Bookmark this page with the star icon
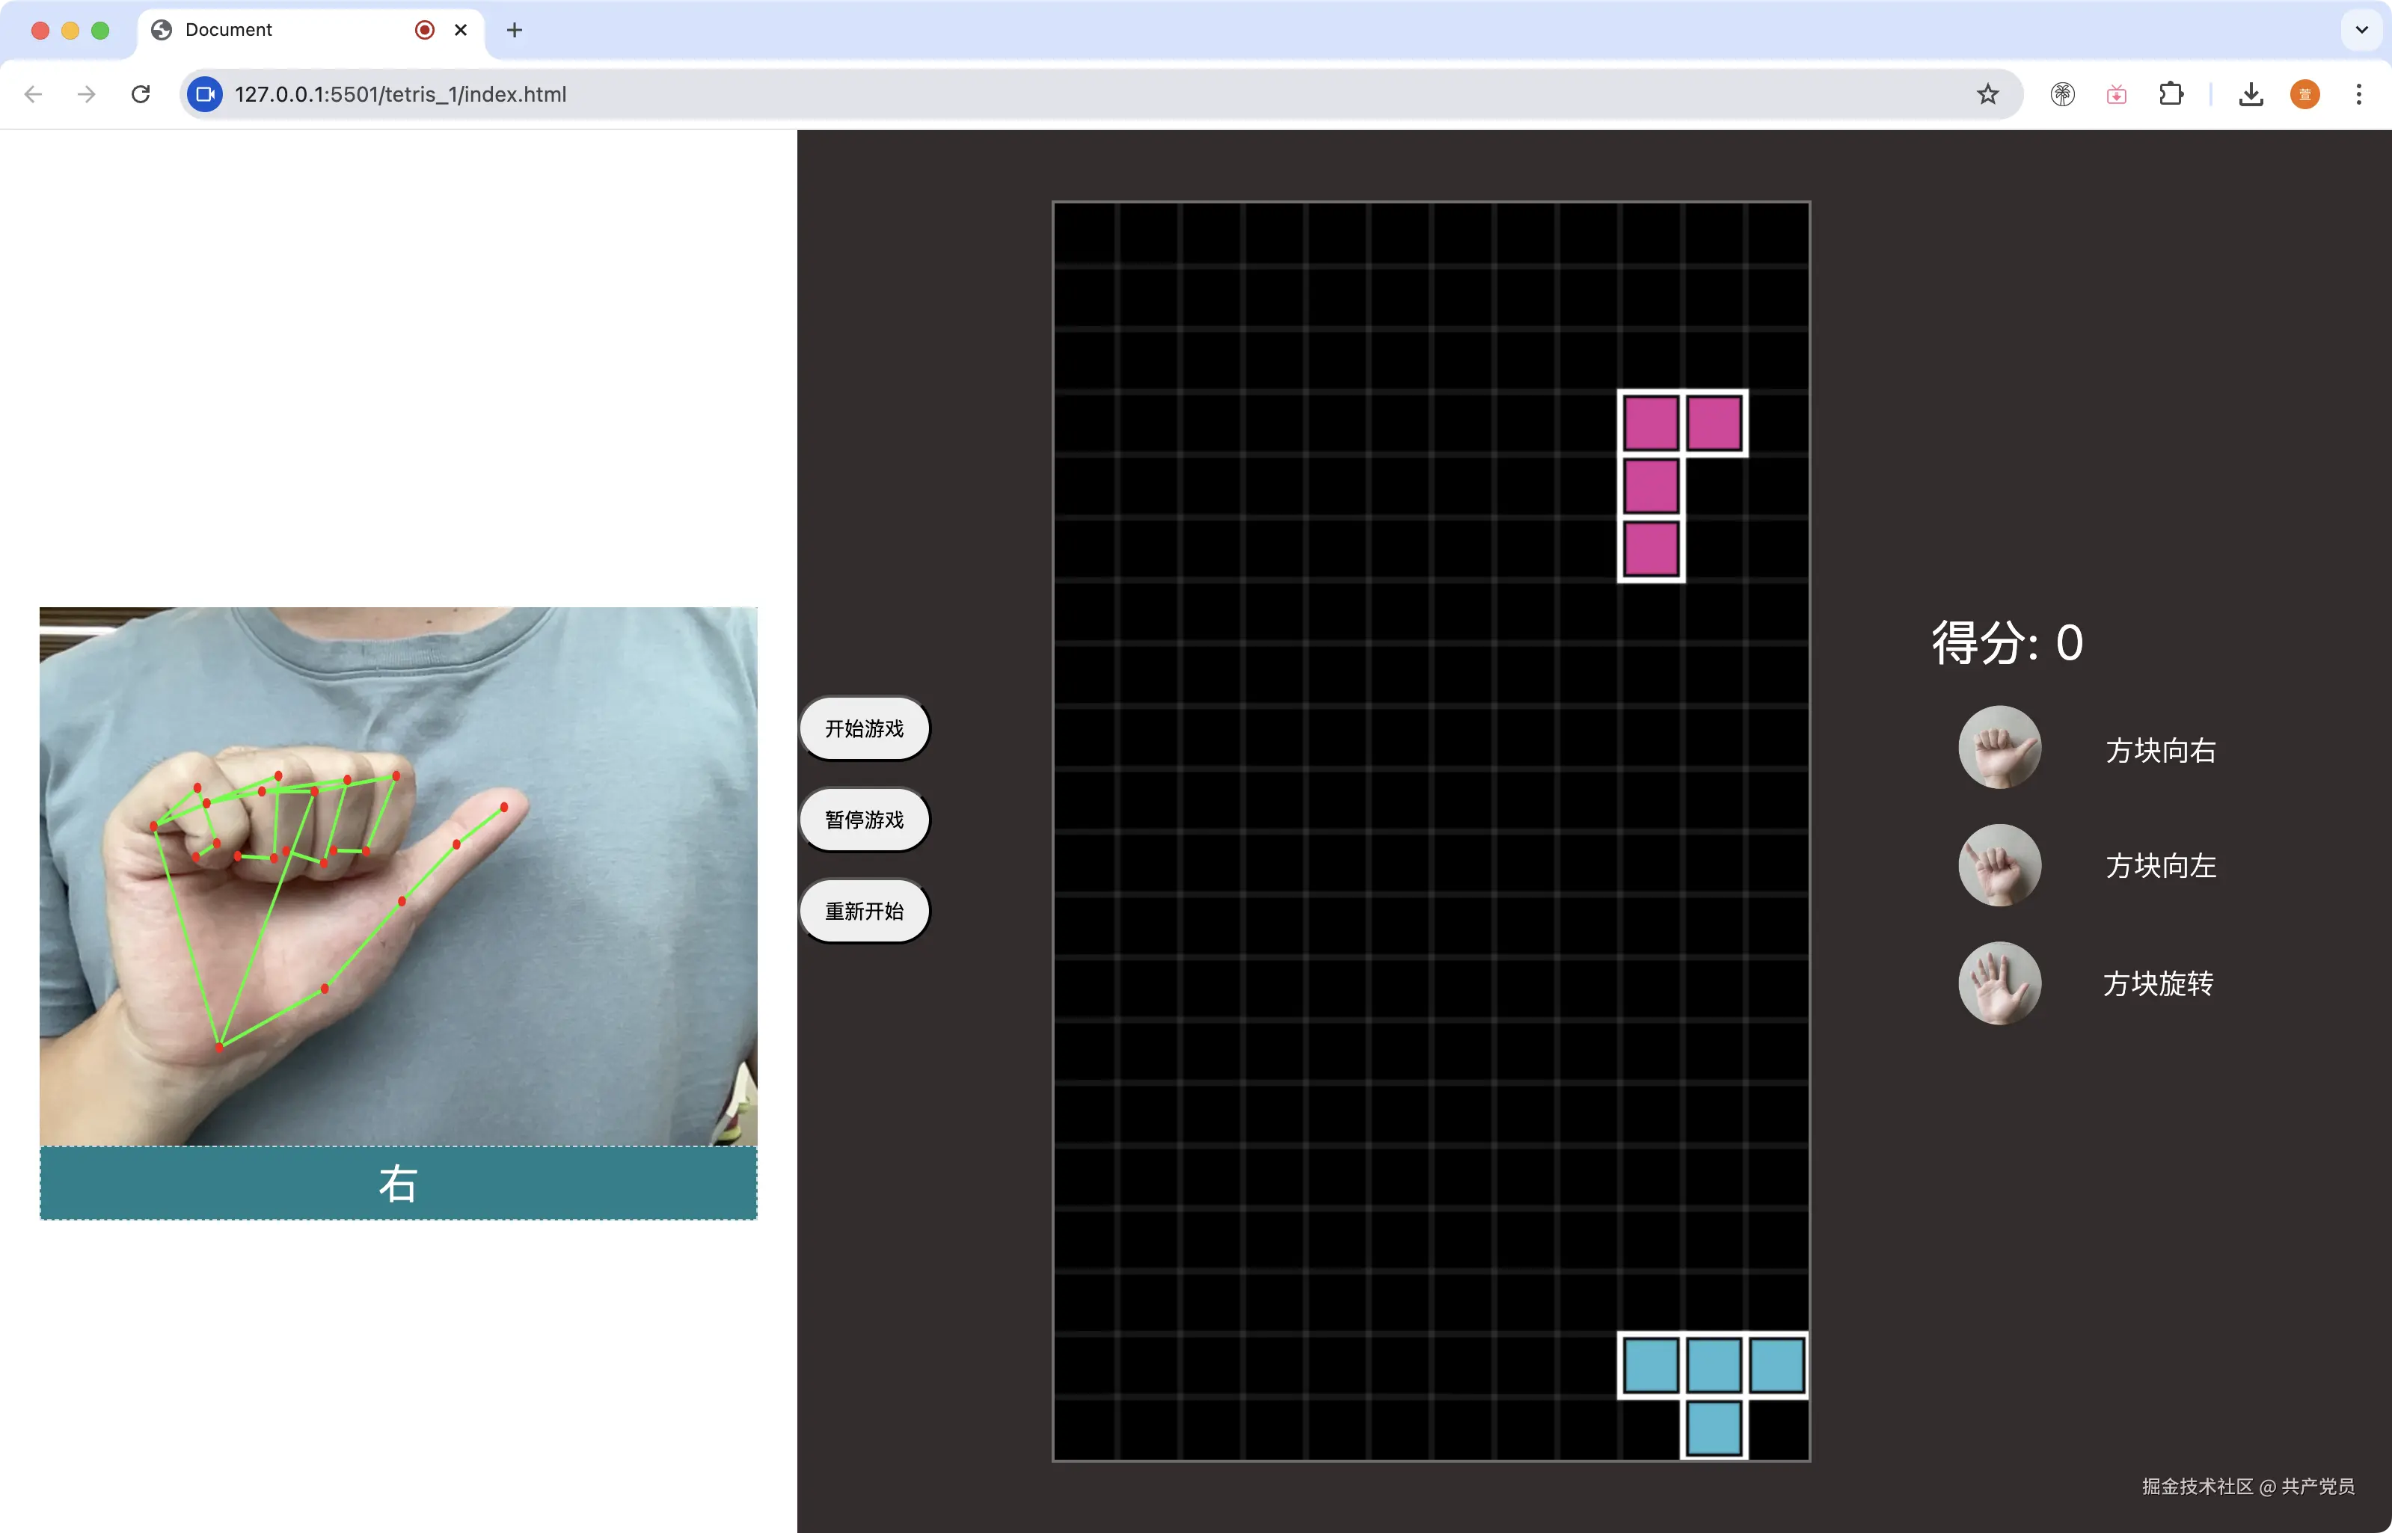The width and height of the screenshot is (2392, 1533). coord(1987,94)
